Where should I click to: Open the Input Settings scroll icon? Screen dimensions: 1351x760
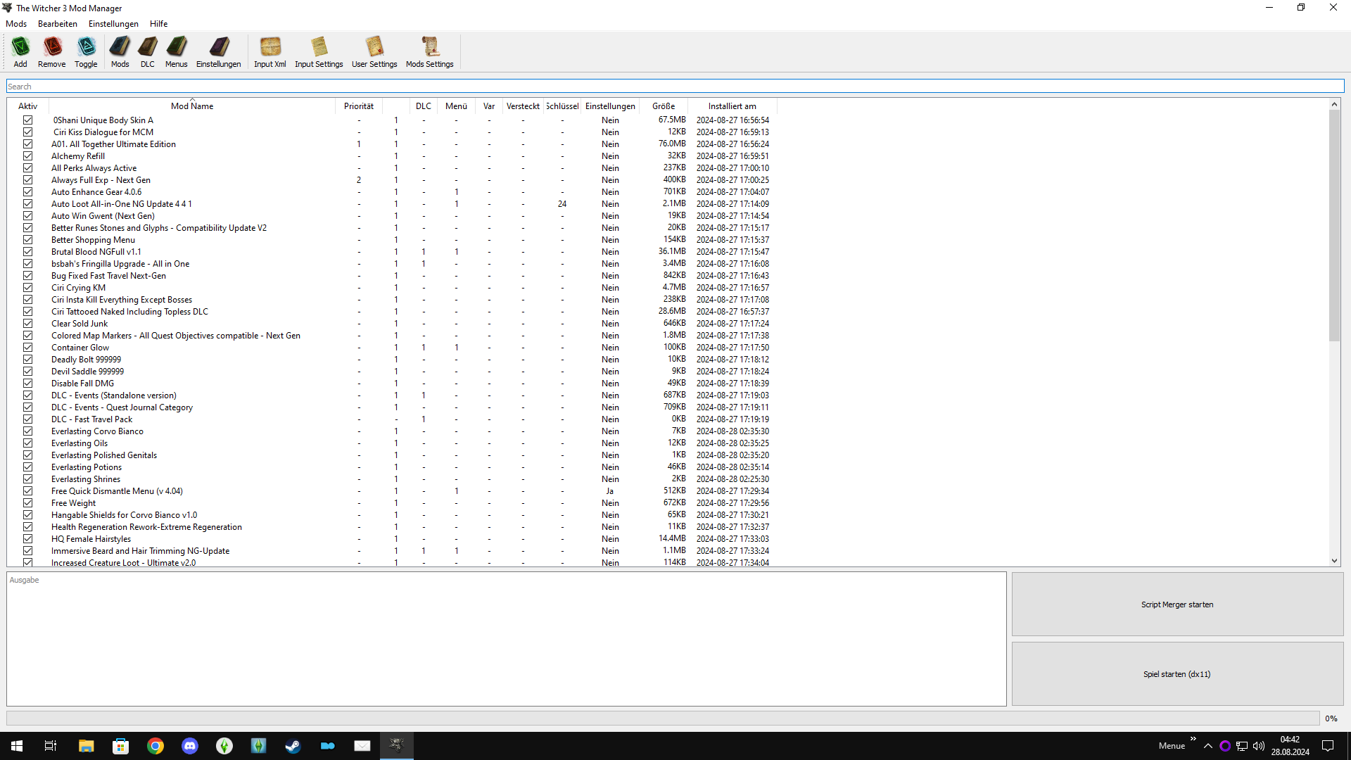tap(319, 52)
